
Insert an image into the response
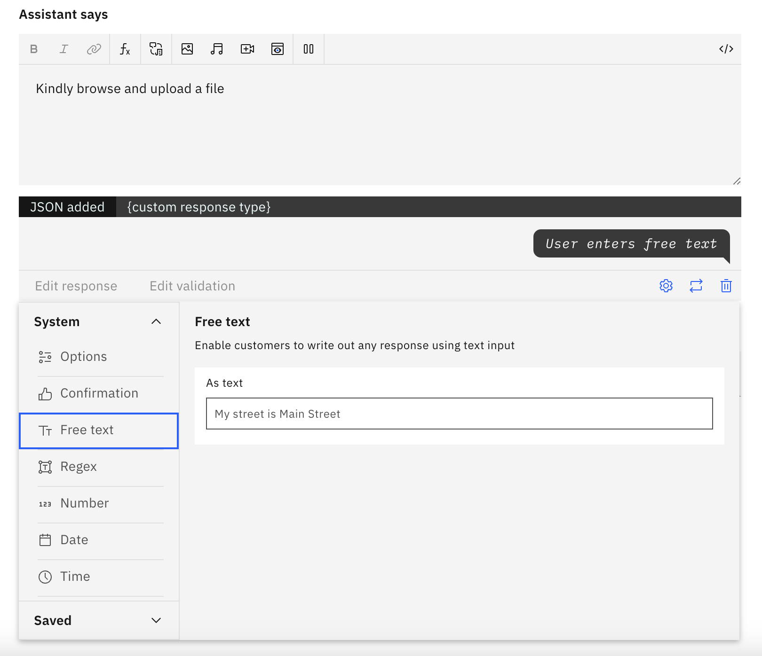(x=187, y=48)
